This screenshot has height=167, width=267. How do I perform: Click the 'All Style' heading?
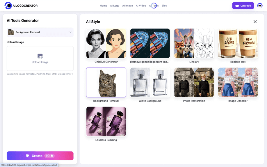click(93, 22)
